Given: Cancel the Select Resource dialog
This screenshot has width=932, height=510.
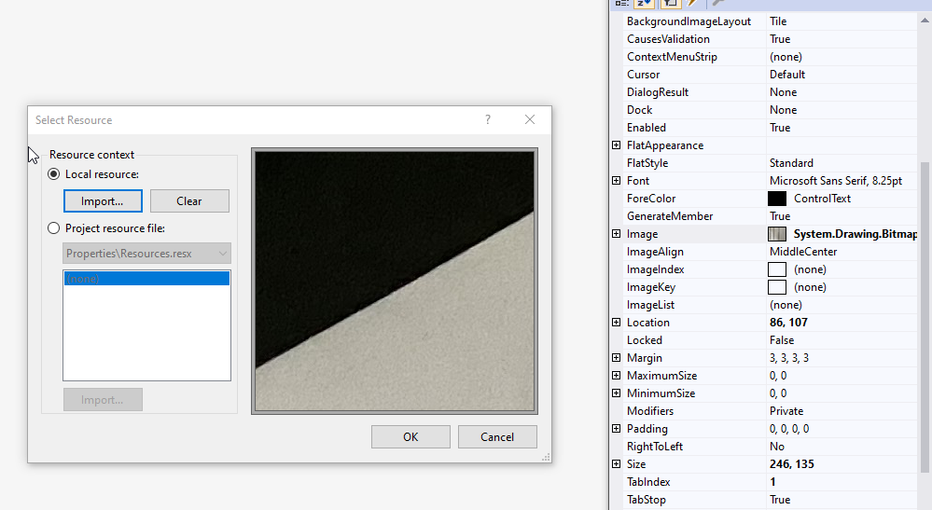Looking at the screenshot, I should 497,437.
